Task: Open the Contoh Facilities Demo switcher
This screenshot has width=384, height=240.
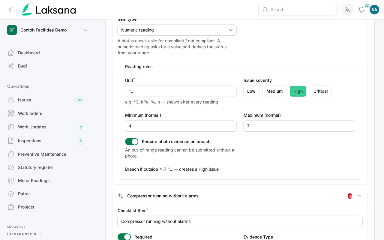Action: coord(48,30)
